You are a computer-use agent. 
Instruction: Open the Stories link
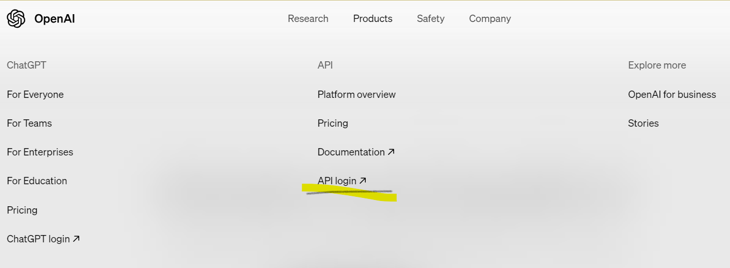click(643, 124)
